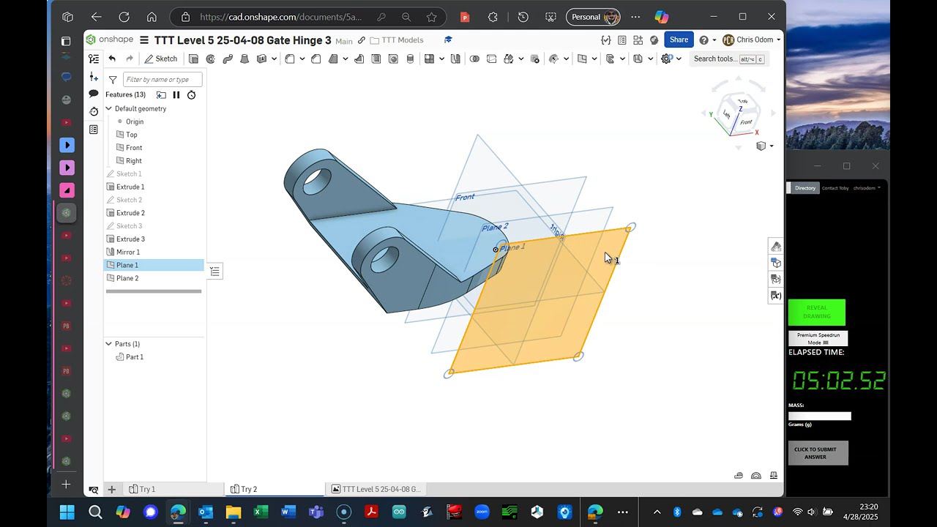Viewport: 937px width, 527px height.
Task: Collapse the Default geometry group
Action: (108, 108)
